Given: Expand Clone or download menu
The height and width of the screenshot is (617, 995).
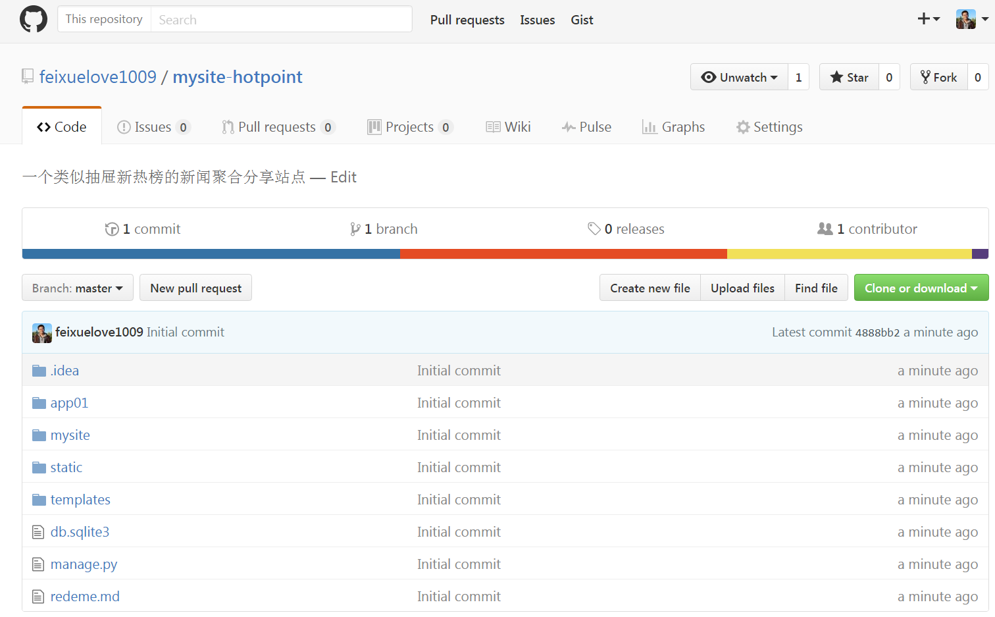Looking at the screenshot, I should (921, 288).
